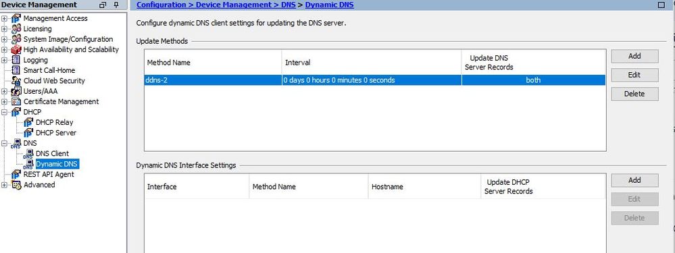Select Licensing in tree
Viewport: 675px width, 253px height.
[x=37, y=29]
